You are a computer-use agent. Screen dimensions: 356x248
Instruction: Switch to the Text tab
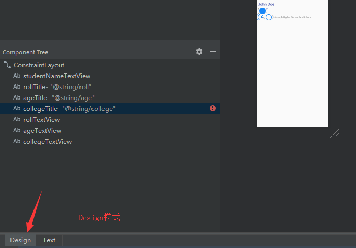coord(49,240)
